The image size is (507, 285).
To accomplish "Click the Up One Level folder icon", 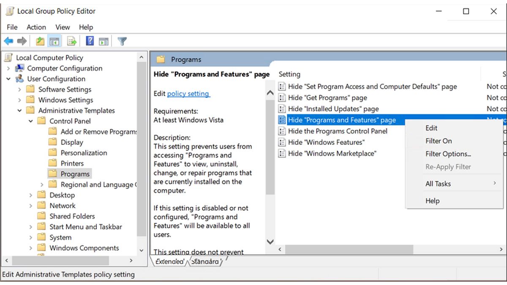I will 39,41.
